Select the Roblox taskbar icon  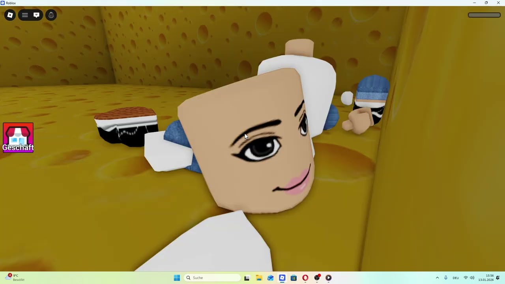(282, 278)
